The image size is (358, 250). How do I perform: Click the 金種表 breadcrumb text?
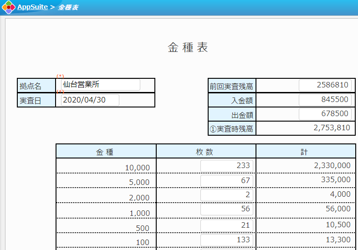(x=67, y=8)
